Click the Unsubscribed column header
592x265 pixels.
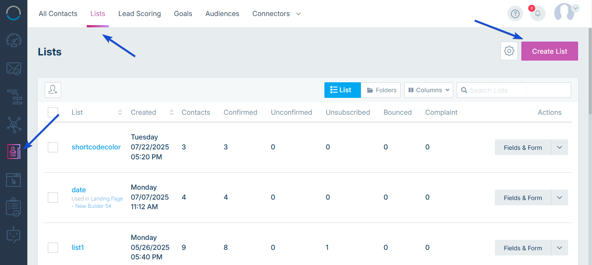click(x=348, y=112)
